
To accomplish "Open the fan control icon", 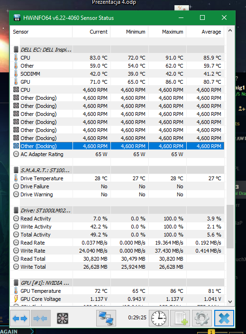I will 63,318.
